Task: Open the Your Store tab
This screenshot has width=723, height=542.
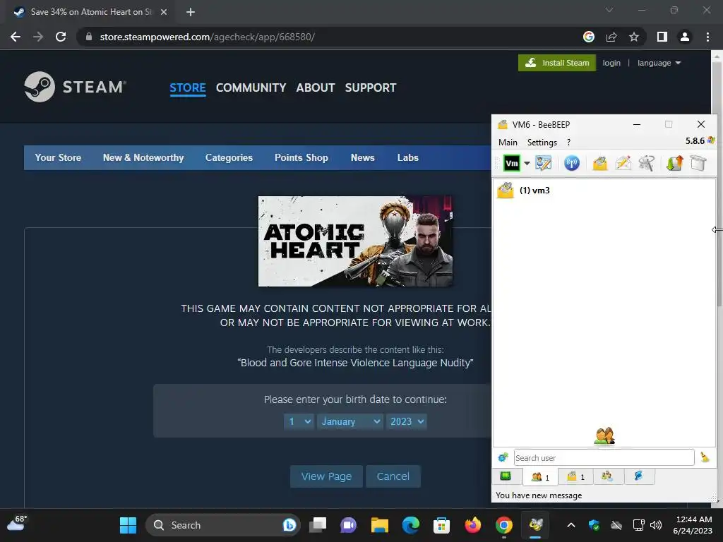Action: (x=58, y=157)
